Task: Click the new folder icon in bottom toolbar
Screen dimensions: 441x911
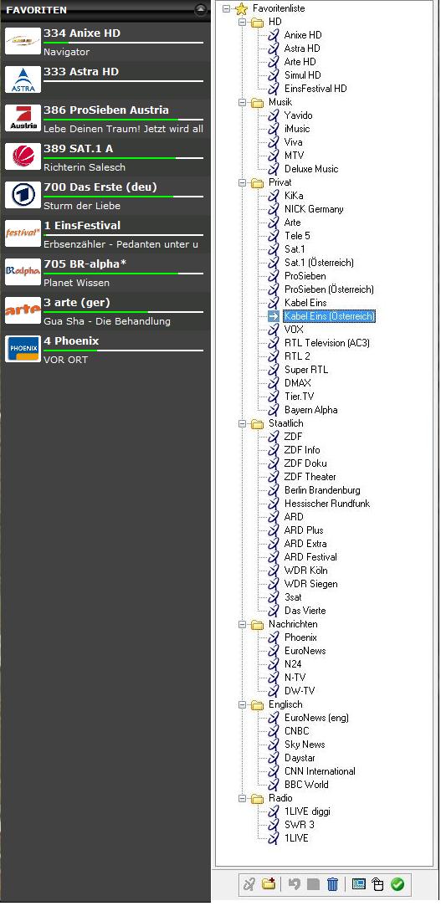Action: [x=268, y=884]
